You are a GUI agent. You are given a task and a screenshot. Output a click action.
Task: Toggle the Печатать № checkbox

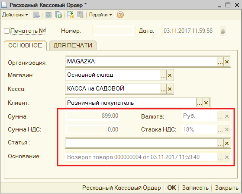click(6, 31)
